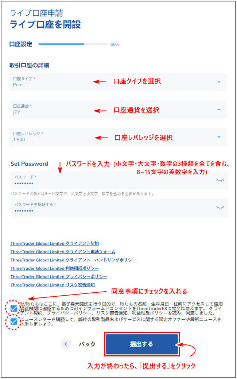Image resolution: width=237 pixels, height=379 pixels.
Task: Click the バック text button
Action: 87,344
